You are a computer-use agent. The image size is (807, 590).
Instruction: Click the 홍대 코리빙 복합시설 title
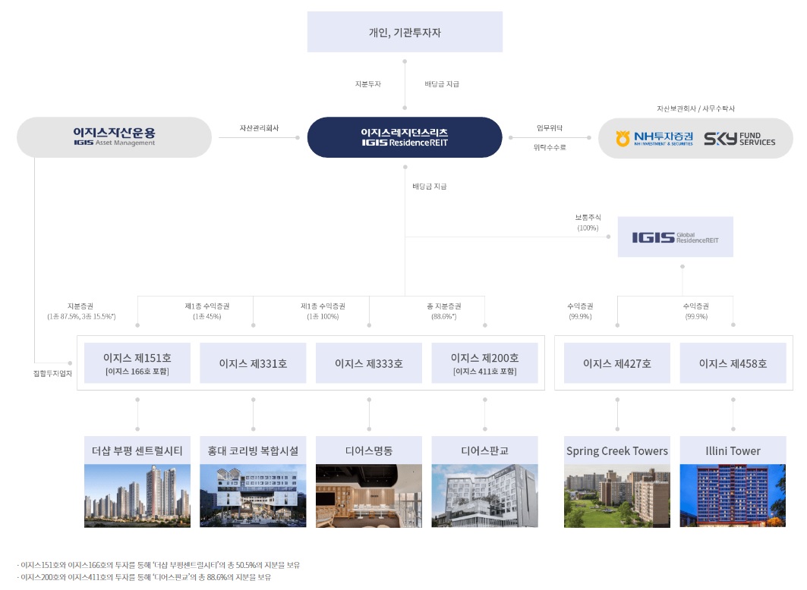[x=254, y=450]
